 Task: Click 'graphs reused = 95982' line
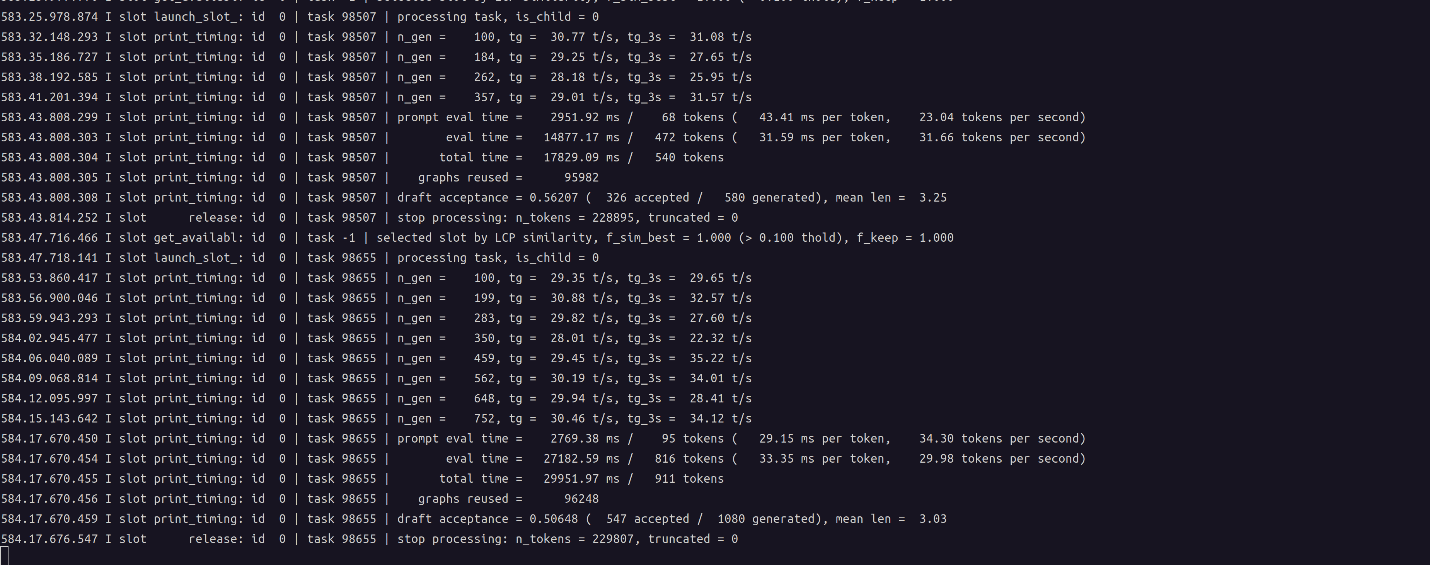click(x=508, y=177)
